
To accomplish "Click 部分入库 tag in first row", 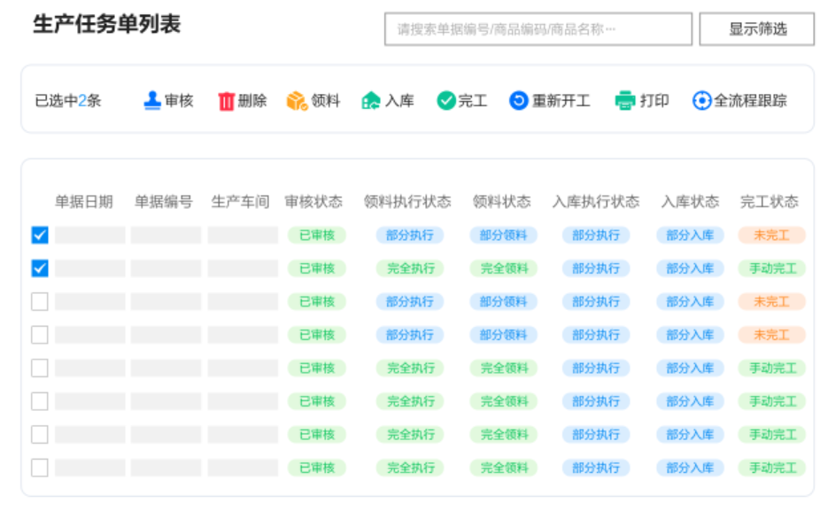I will [690, 235].
